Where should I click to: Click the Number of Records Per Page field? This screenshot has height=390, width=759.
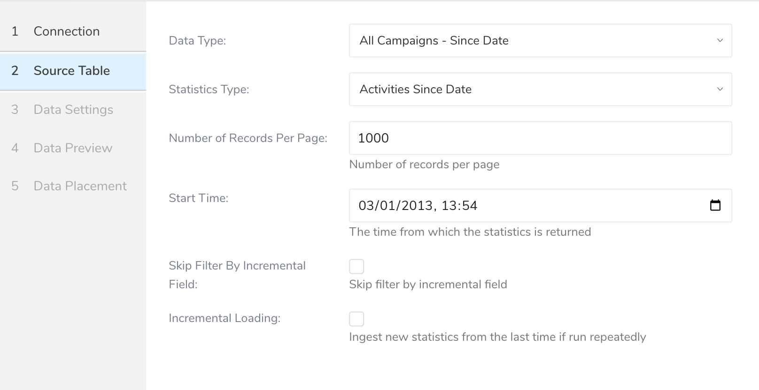click(x=540, y=138)
